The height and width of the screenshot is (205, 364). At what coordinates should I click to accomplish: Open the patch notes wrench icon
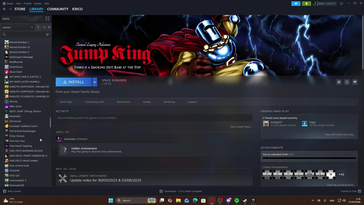pos(63,178)
